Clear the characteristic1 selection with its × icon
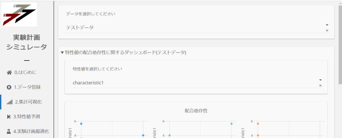The height and width of the screenshot is (138, 342). point(320,86)
